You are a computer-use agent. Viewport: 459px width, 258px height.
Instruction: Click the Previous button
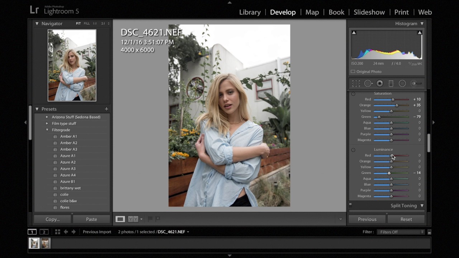click(x=367, y=219)
